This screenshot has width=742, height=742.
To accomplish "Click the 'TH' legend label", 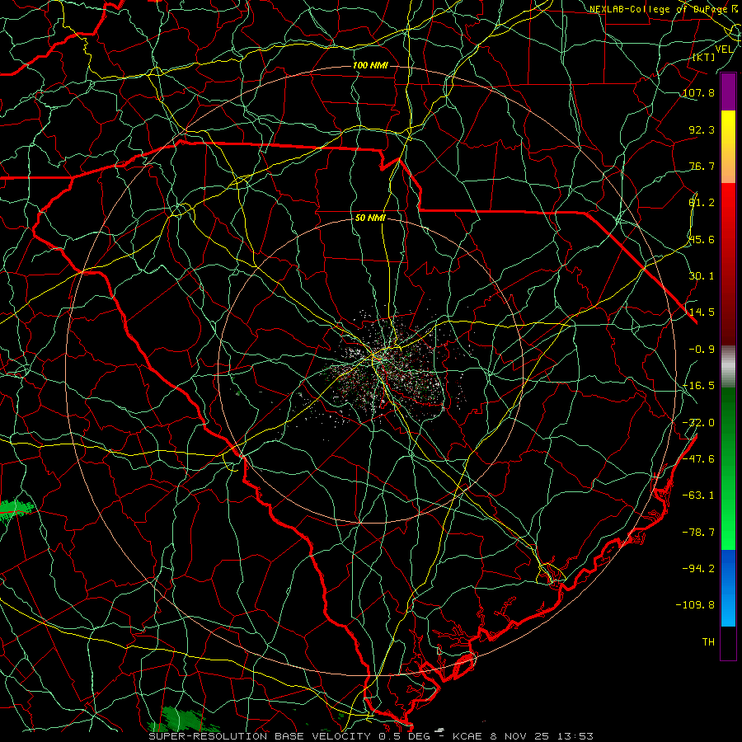I will point(708,642).
